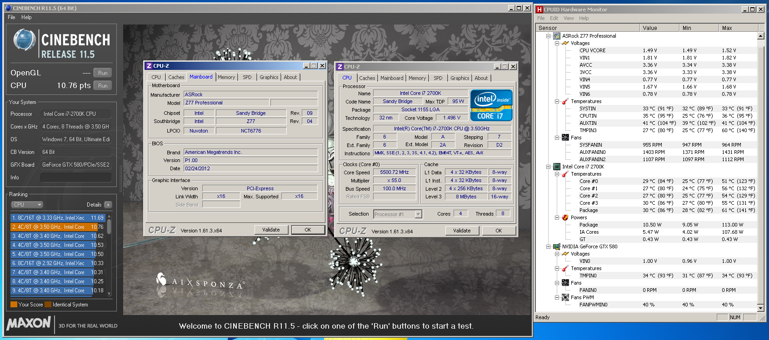Viewport: 769px width, 340px height.
Task: Click the Powers flame icon in sensor tree
Action: (565, 217)
